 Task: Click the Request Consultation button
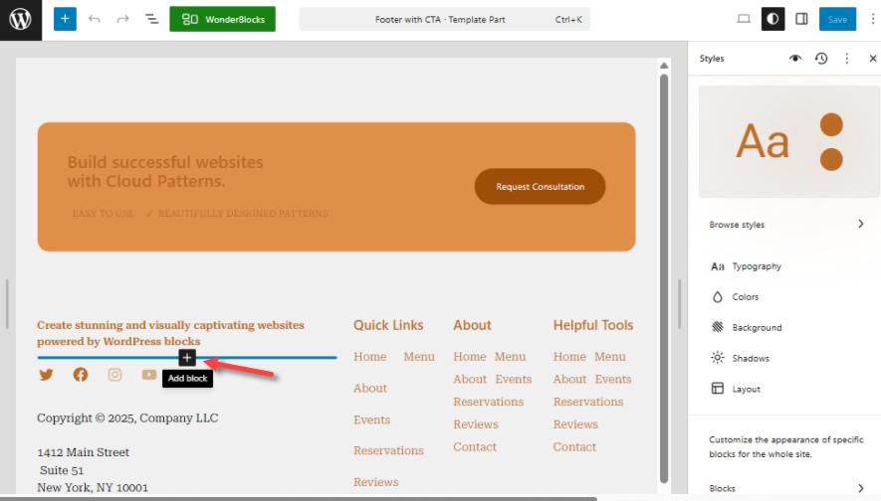click(540, 187)
